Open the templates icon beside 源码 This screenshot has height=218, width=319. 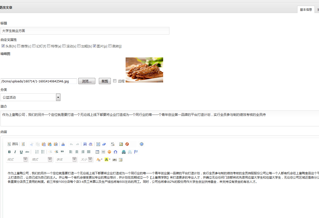point(23,144)
